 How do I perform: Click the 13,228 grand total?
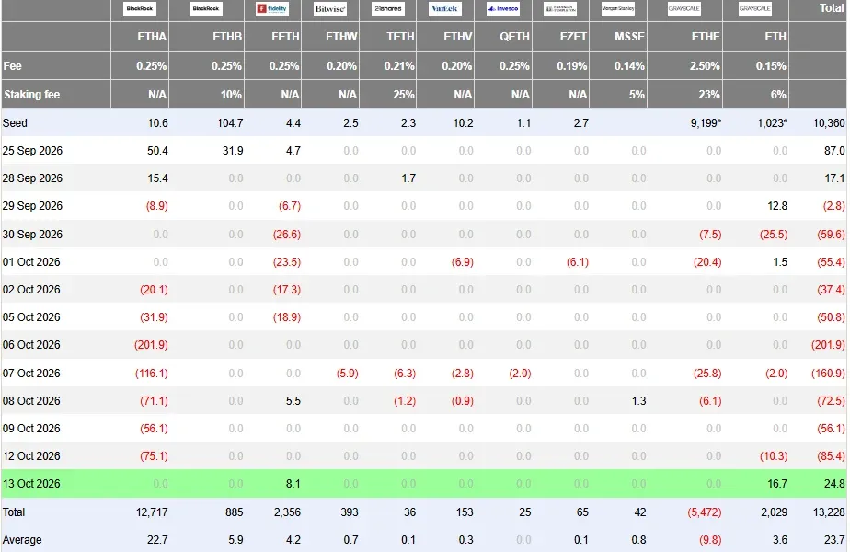click(x=829, y=512)
